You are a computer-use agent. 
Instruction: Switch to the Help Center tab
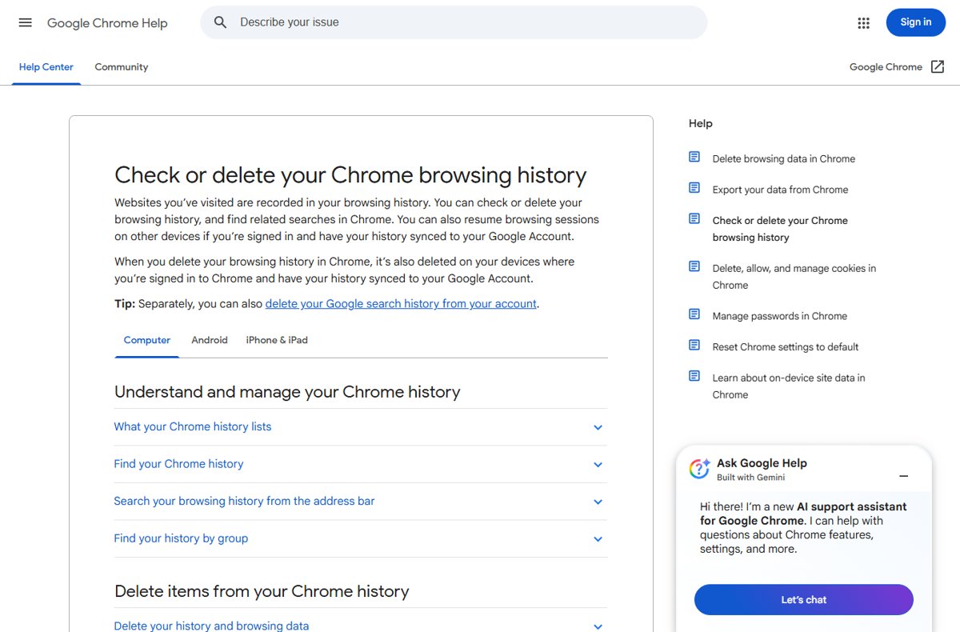[x=46, y=67]
